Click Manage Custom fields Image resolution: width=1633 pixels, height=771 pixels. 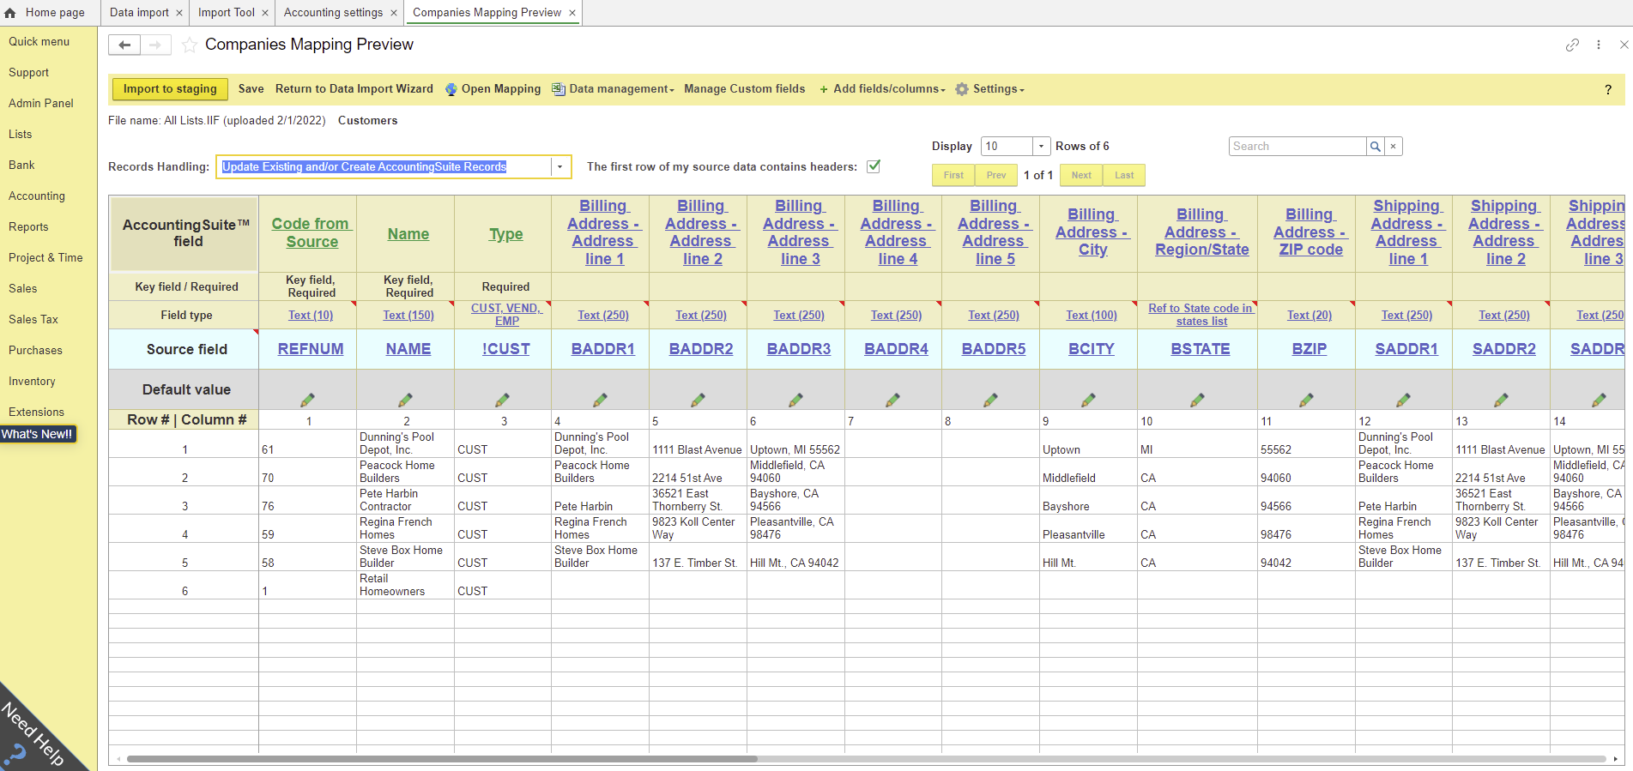pos(745,89)
